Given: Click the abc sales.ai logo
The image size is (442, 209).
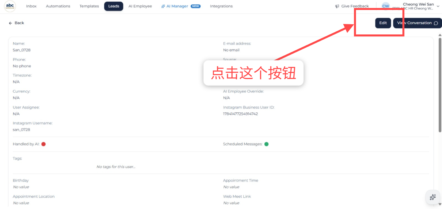Looking at the screenshot, I should point(10,6).
